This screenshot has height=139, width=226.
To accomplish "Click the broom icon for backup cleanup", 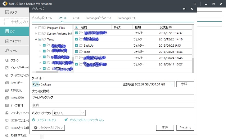I will click(66, 120).
